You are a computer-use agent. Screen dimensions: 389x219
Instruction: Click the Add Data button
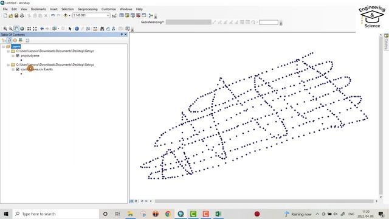point(66,15)
